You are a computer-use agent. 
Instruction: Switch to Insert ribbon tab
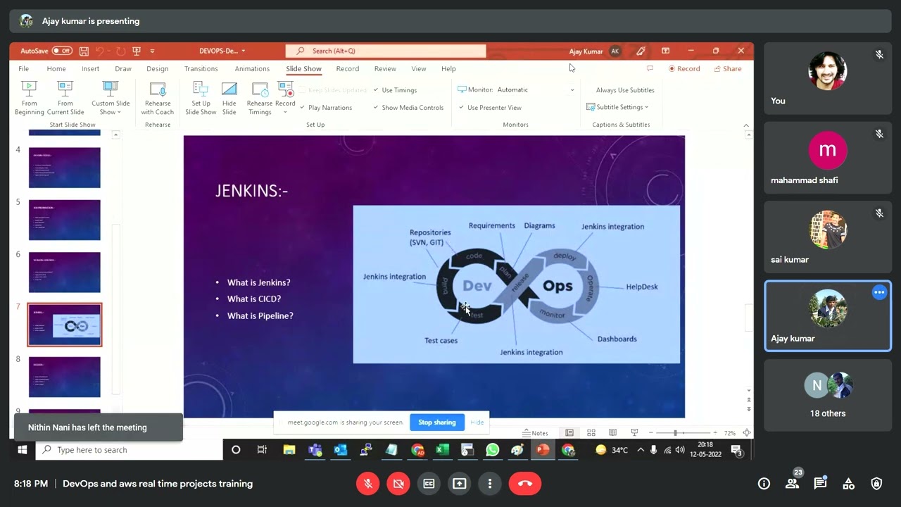pos(90,69)
